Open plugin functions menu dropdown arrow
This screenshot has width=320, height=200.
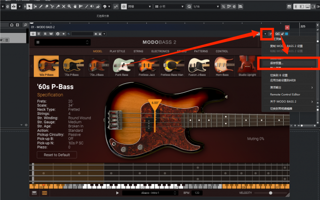tap(265, 34)
